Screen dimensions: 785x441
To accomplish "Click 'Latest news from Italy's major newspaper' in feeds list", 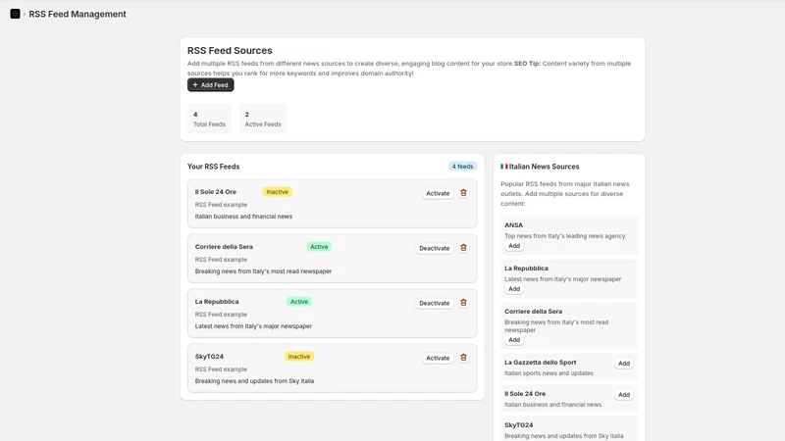I will [x=253, y=326].
